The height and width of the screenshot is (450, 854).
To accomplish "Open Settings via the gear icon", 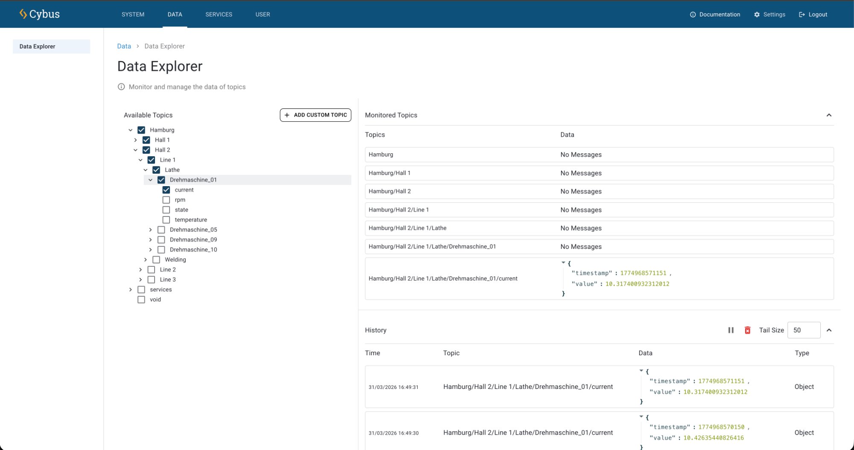I will [757, 15].
